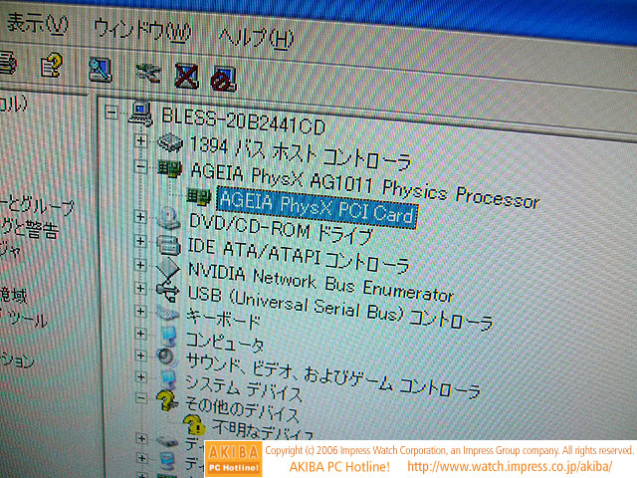
Task: Click the Update driver toolbar icon
Action: point(148,71)
